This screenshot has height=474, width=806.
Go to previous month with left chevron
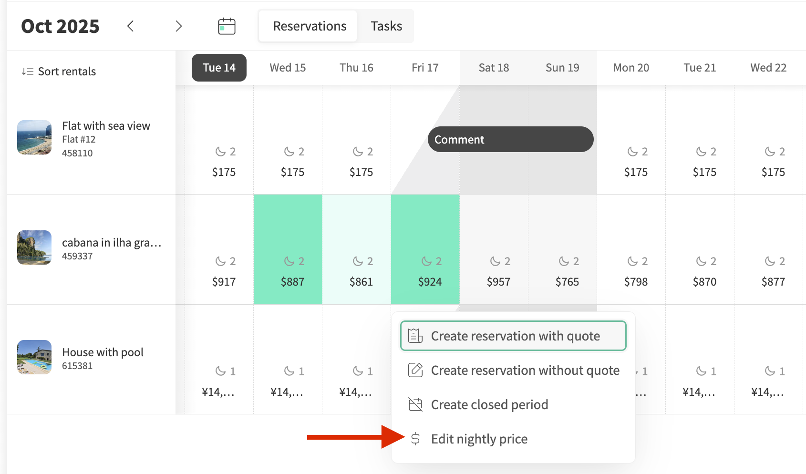(x=130, y=26)
